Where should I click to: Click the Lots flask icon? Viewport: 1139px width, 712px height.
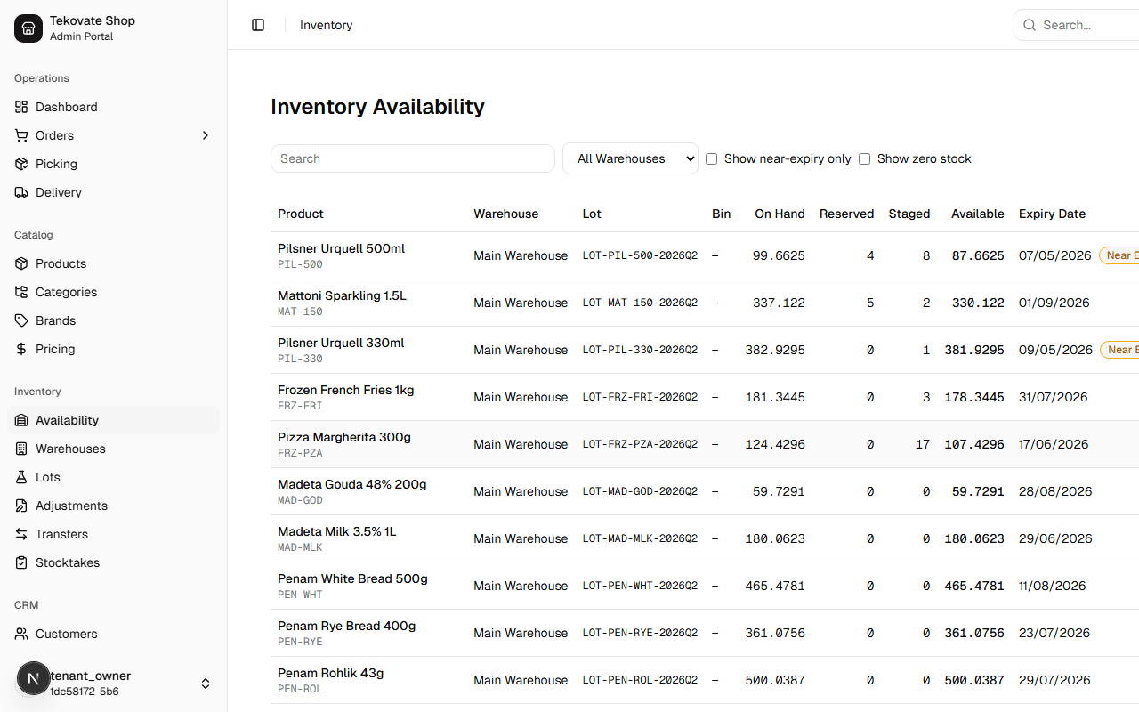click(x=21, y=477)
